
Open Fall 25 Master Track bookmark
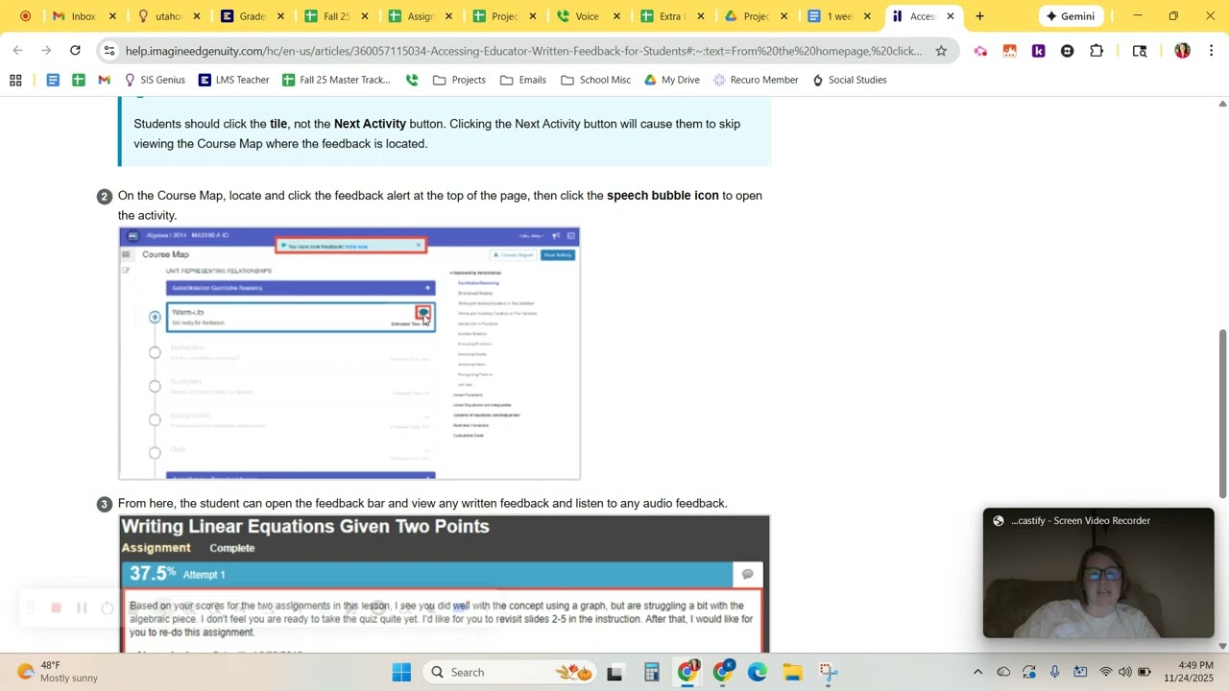(x=336, y=80)
